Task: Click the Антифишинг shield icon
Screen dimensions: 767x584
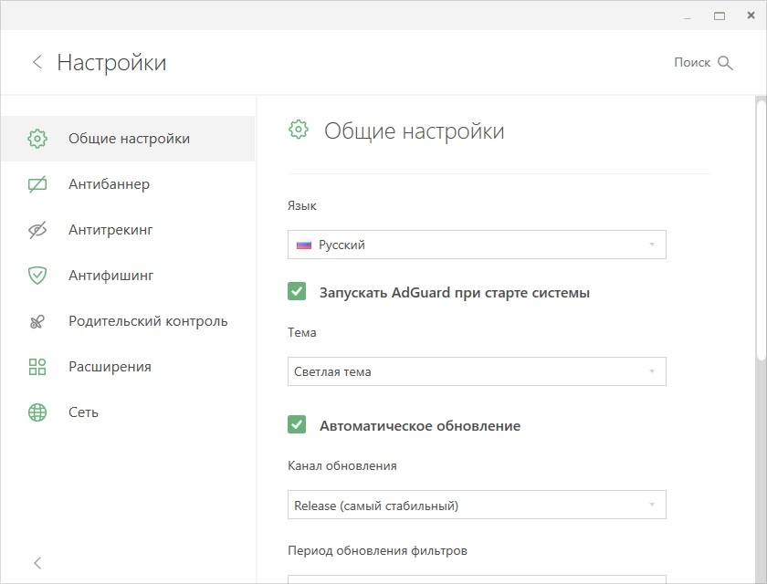Action: 37,276
